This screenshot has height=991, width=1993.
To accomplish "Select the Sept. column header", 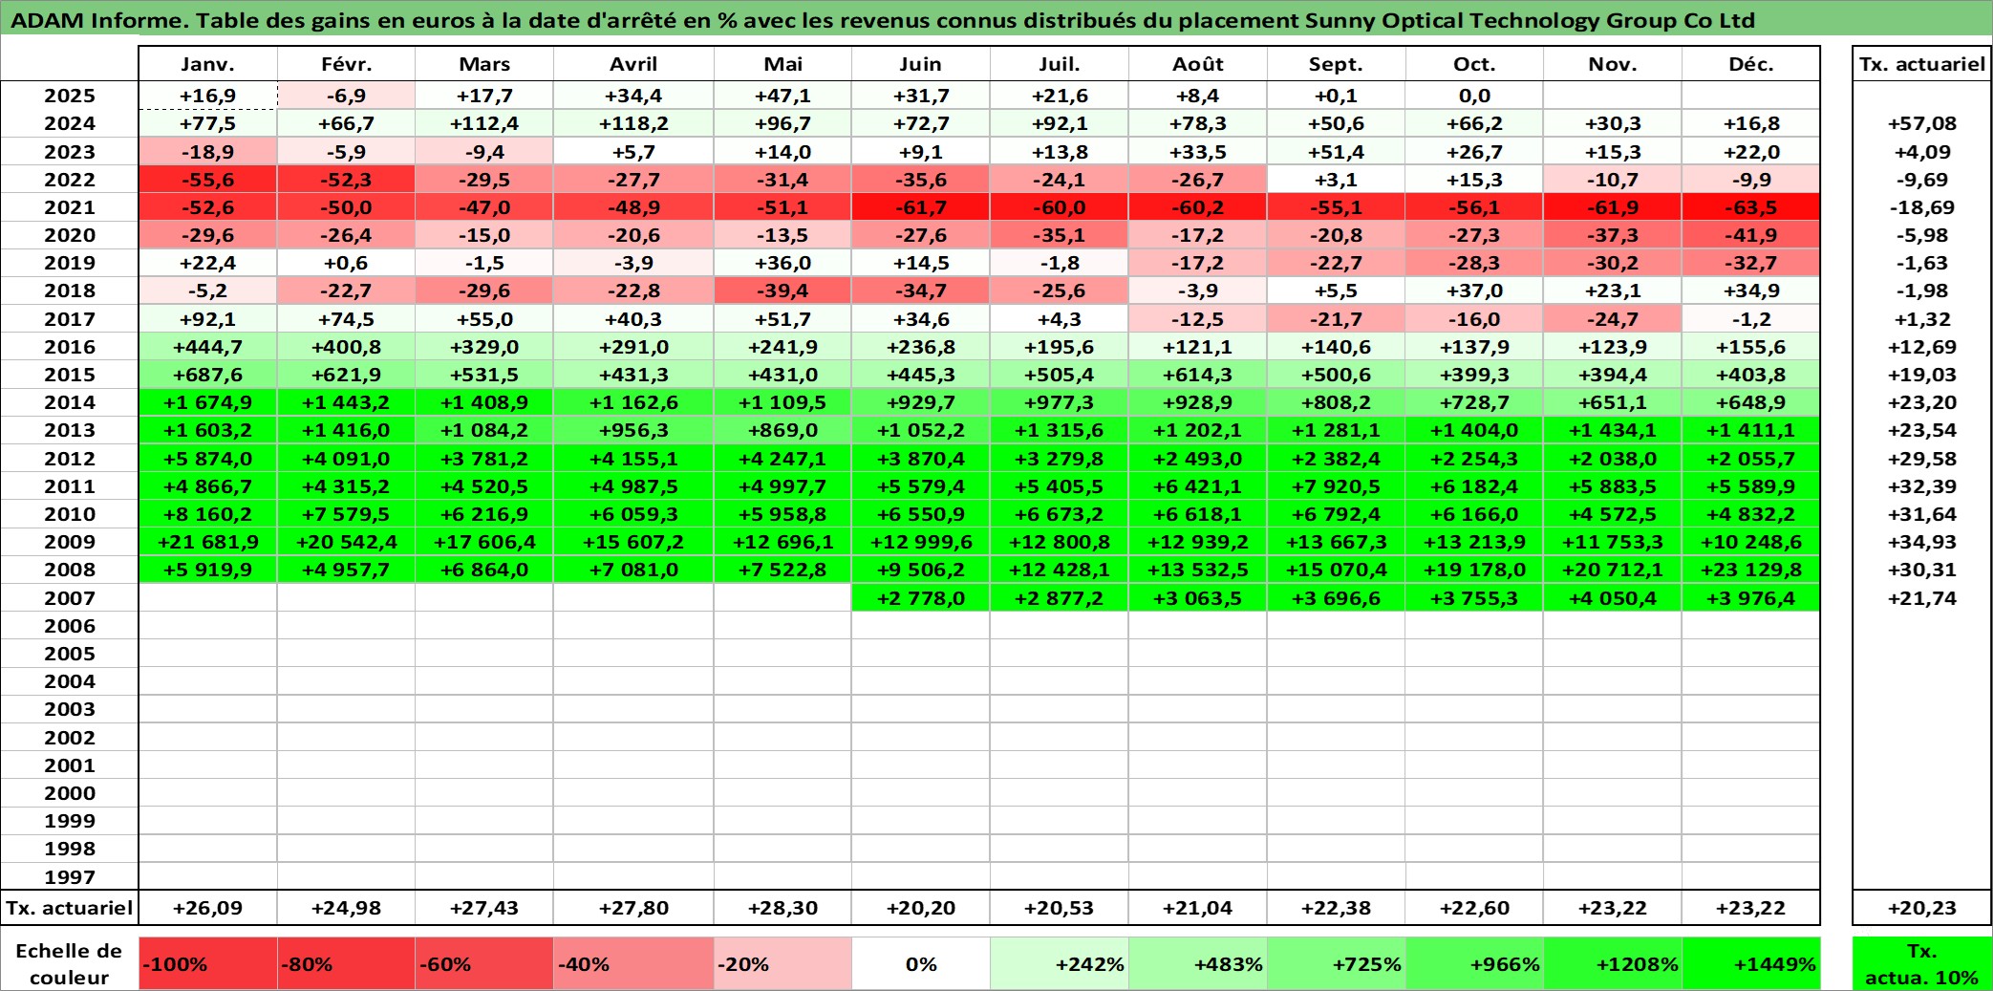I will tap(1336, 64).
